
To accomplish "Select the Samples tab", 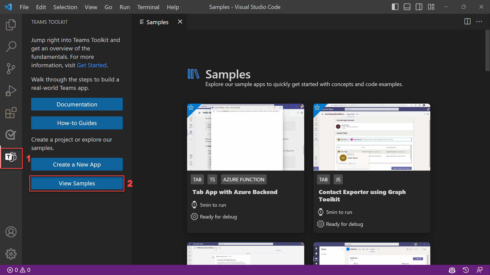I will pos(157,21).
